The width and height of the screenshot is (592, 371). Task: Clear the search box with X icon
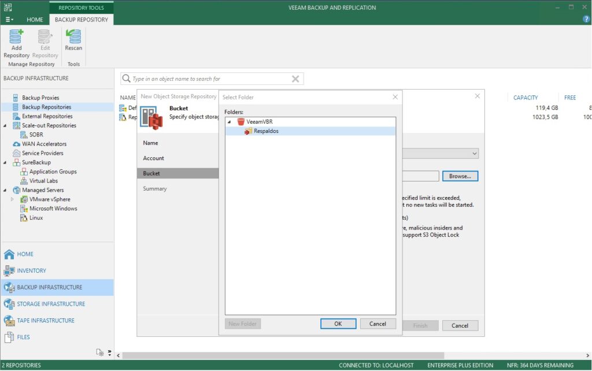tap(295, 79)
